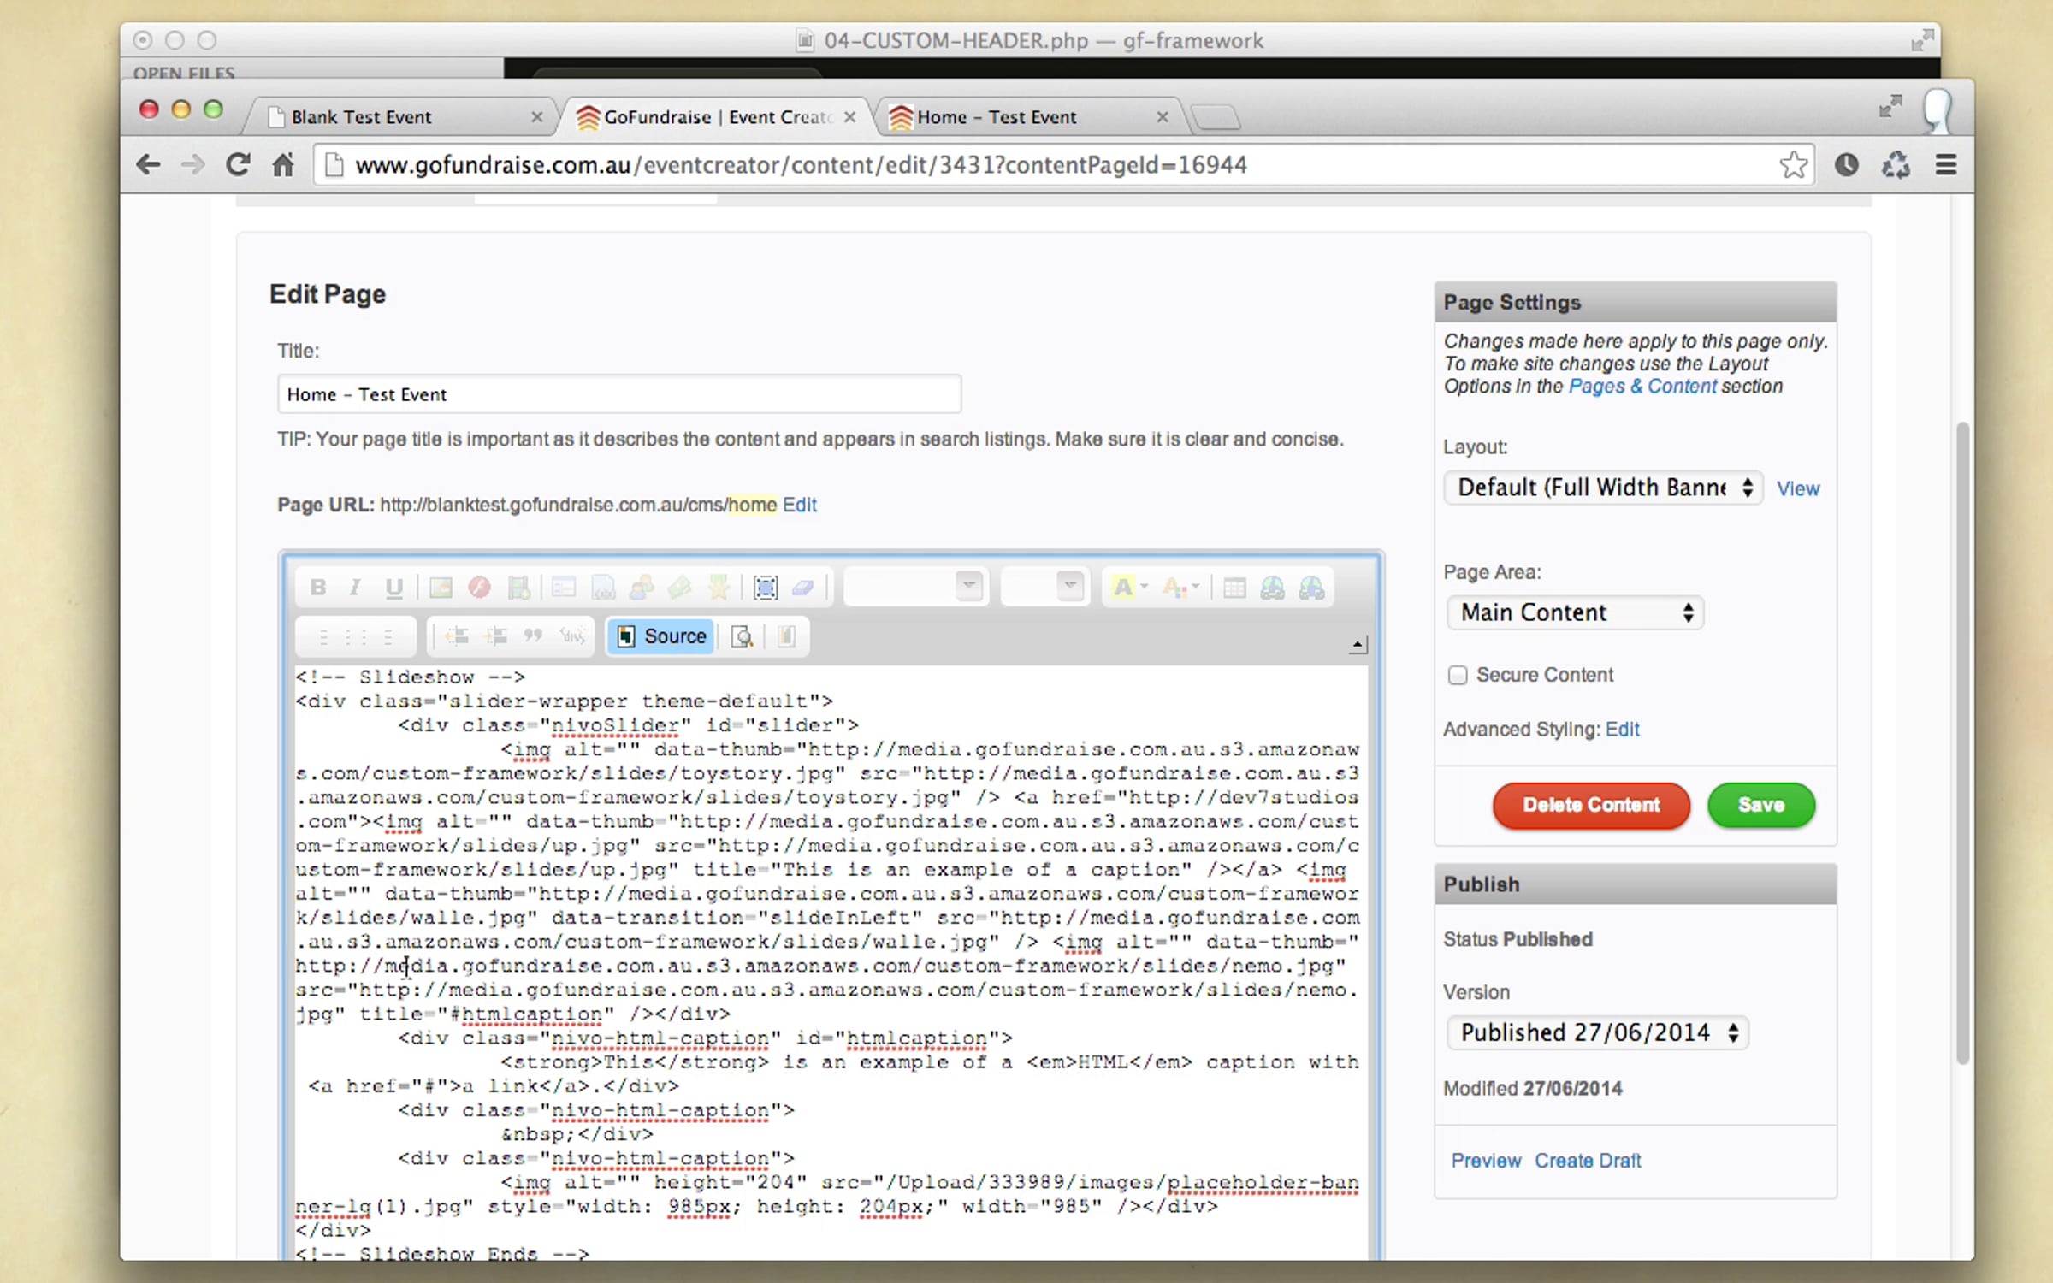2053x1283 pixels.
Task: Close the Home - Test Event browser tab
Action: tap(1162, 117)
